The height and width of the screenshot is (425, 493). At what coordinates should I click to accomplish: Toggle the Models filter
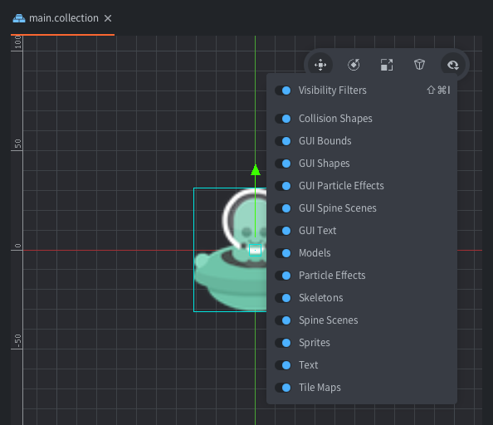tap(283, 253)
